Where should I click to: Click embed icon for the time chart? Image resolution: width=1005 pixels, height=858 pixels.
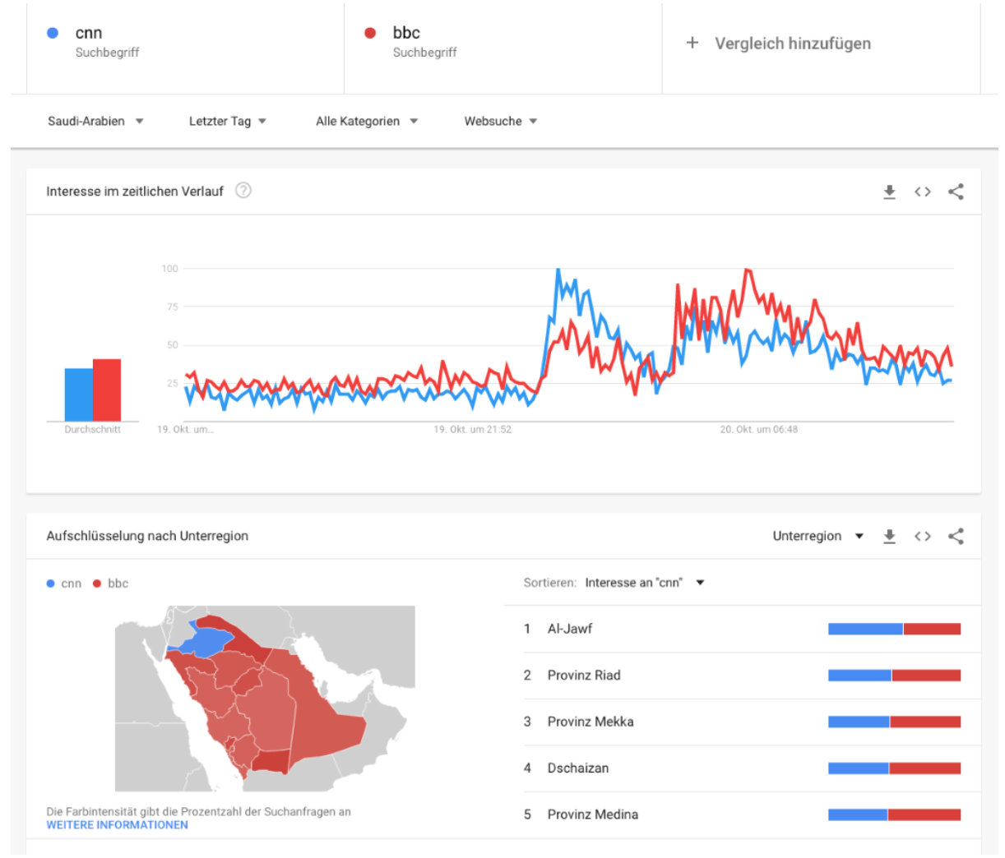[x=923, y=192]
